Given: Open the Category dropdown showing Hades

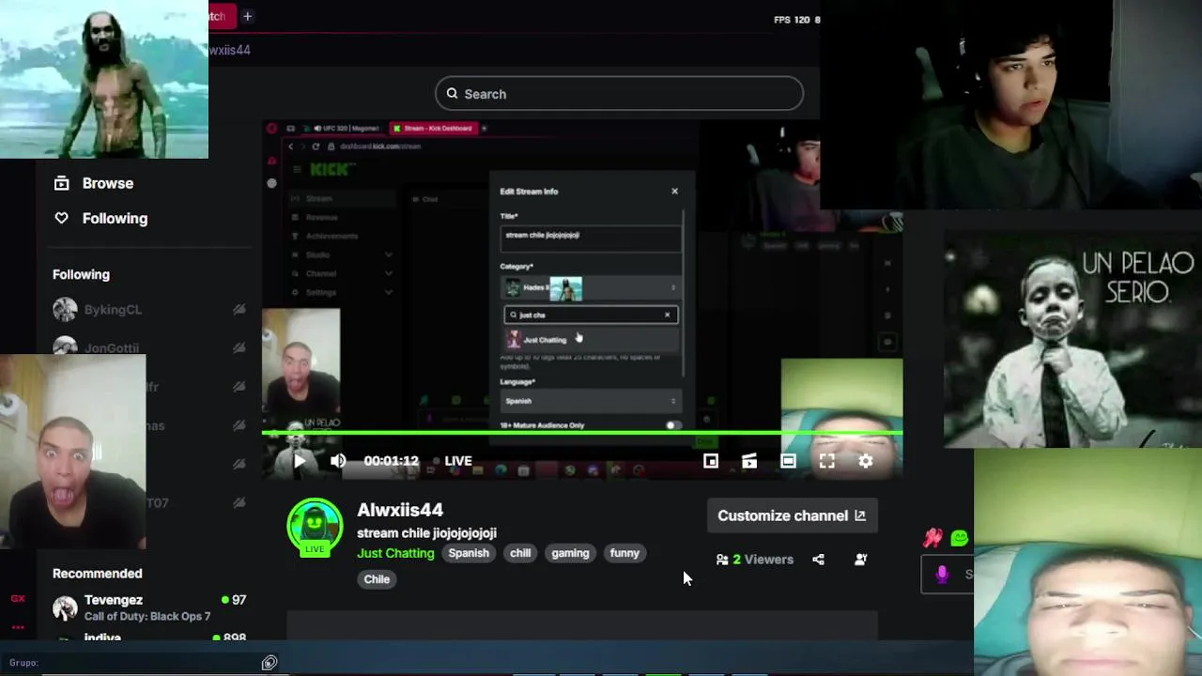Looking at the screenshot, I should 591,287.
